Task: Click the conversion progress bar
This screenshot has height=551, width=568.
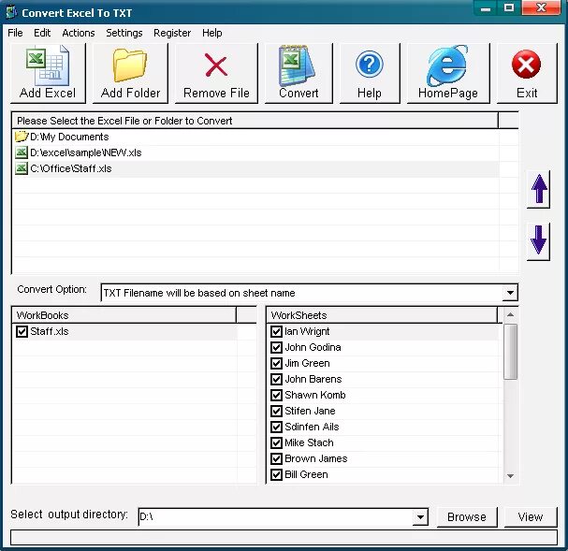Action: [x=284, y=538]
